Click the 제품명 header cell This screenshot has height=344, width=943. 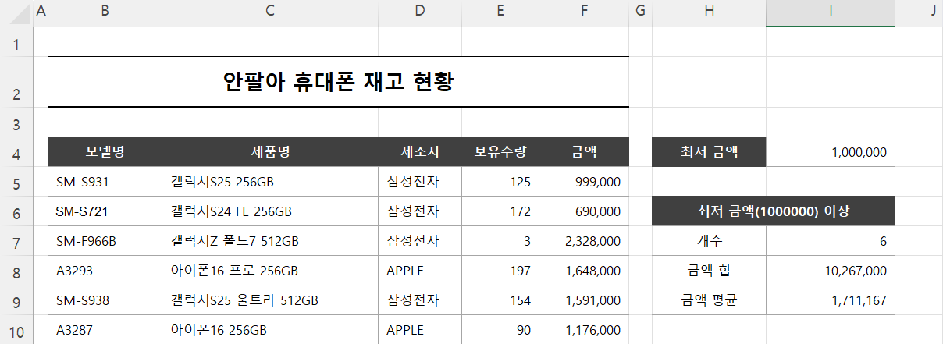[x=270, y=152]
